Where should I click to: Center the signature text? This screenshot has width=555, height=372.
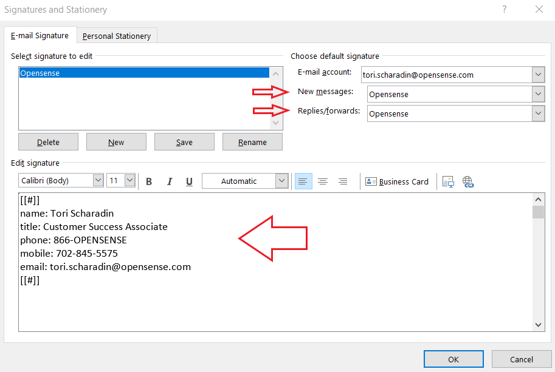point(323,181)
